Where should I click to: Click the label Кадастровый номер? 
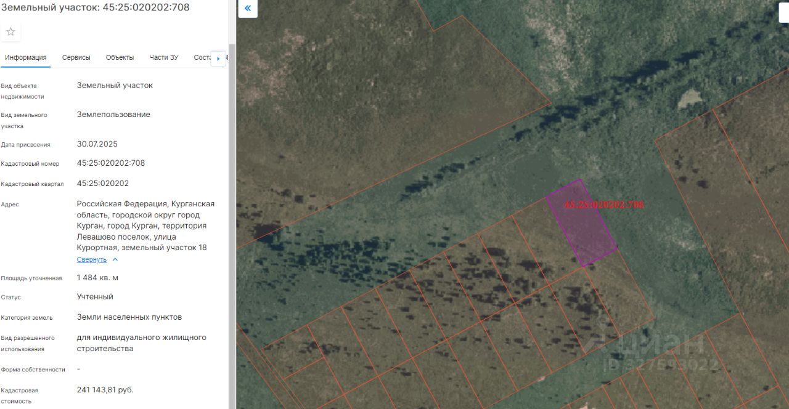pyautogui.click(x=30, y=164)
